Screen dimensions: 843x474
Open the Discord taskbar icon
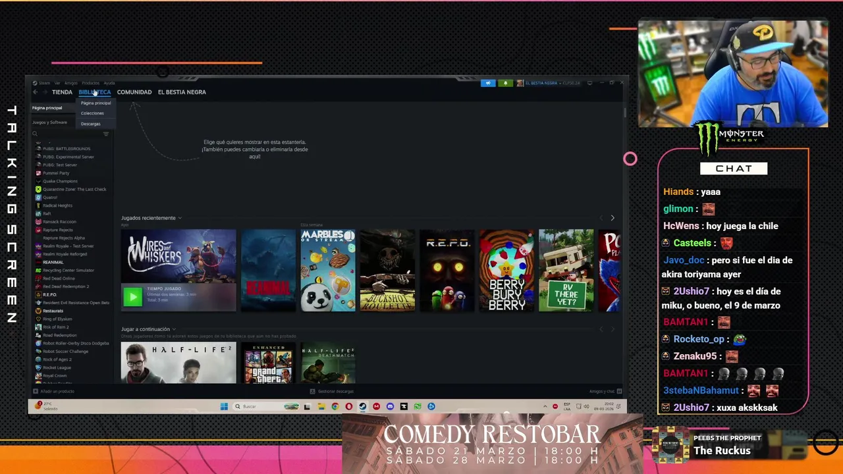390,406
